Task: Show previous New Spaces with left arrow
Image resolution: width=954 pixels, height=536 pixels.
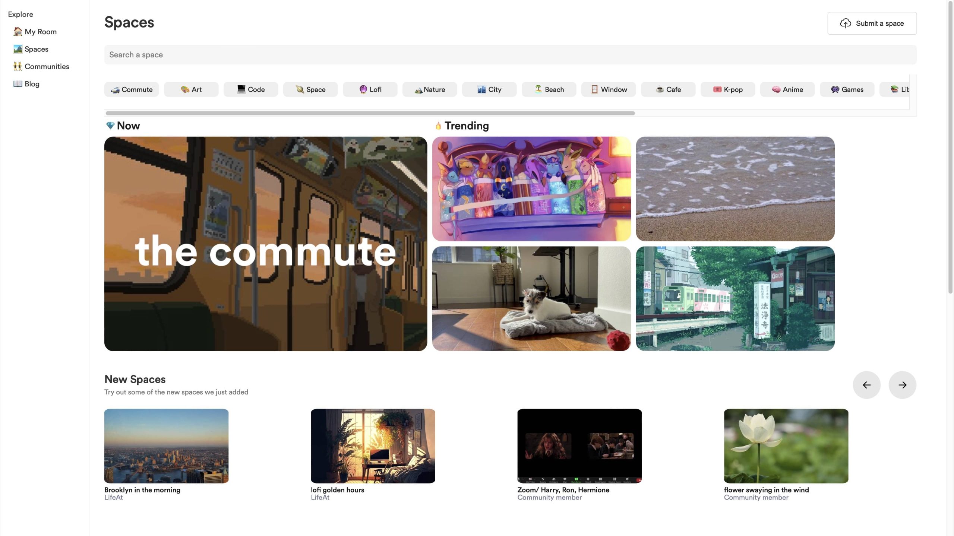Action: 866,385
